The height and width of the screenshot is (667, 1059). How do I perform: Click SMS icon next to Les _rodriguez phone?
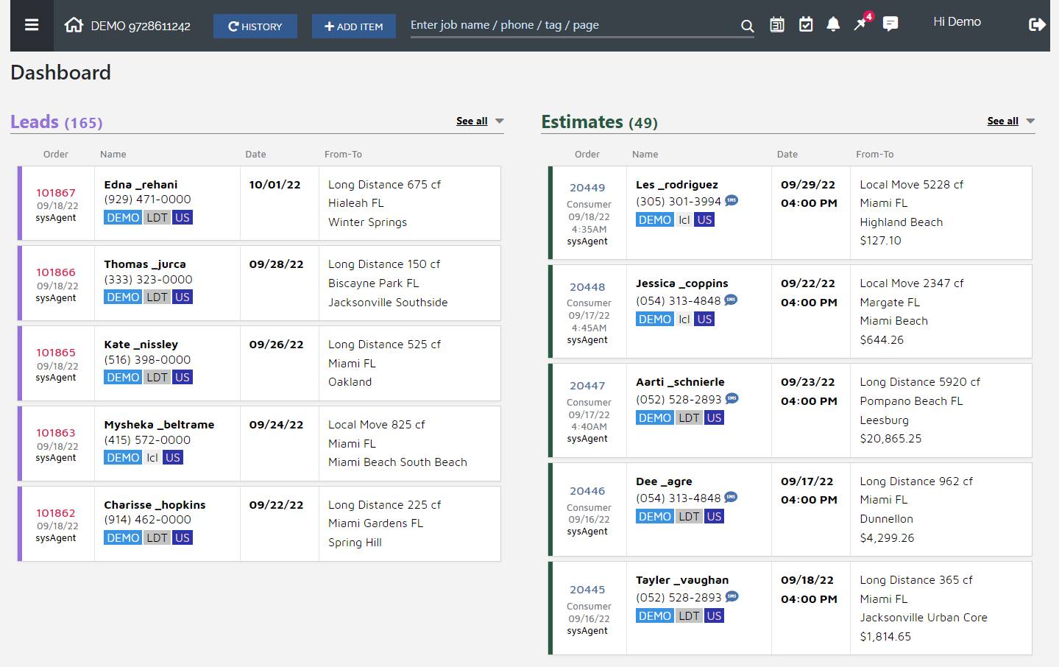pyautogui.click(x=732, y=201)
